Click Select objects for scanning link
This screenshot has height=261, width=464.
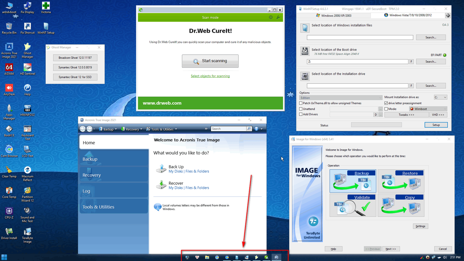point(210,76)
